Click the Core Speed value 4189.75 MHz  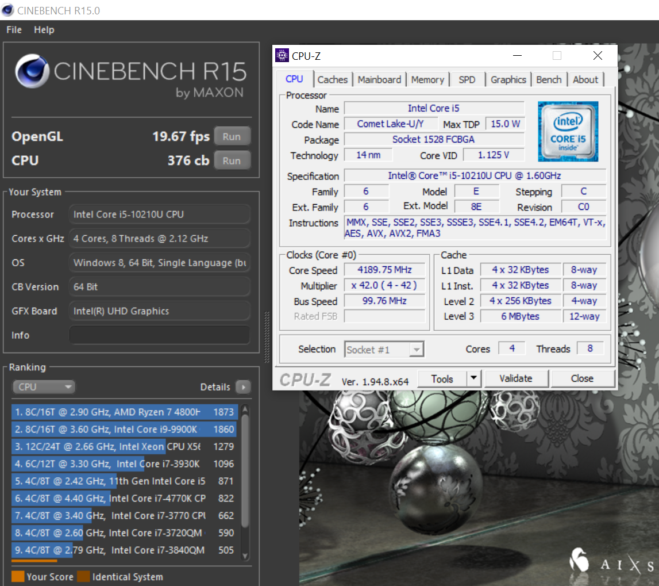pyautogui.click(x=384, y=270)
